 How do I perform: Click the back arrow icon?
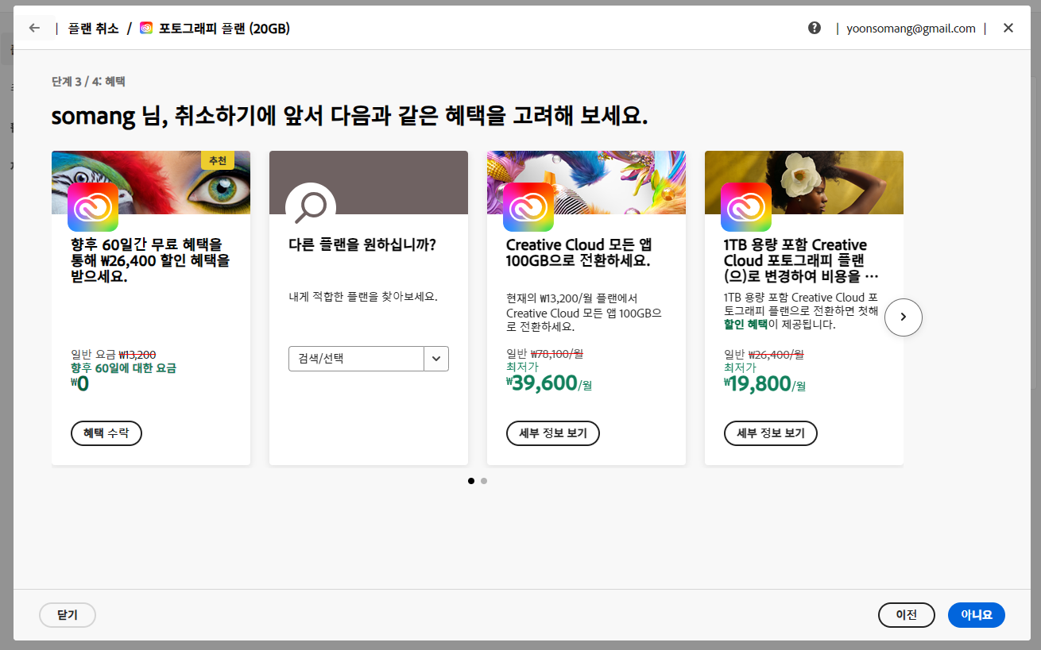(34, 28)
